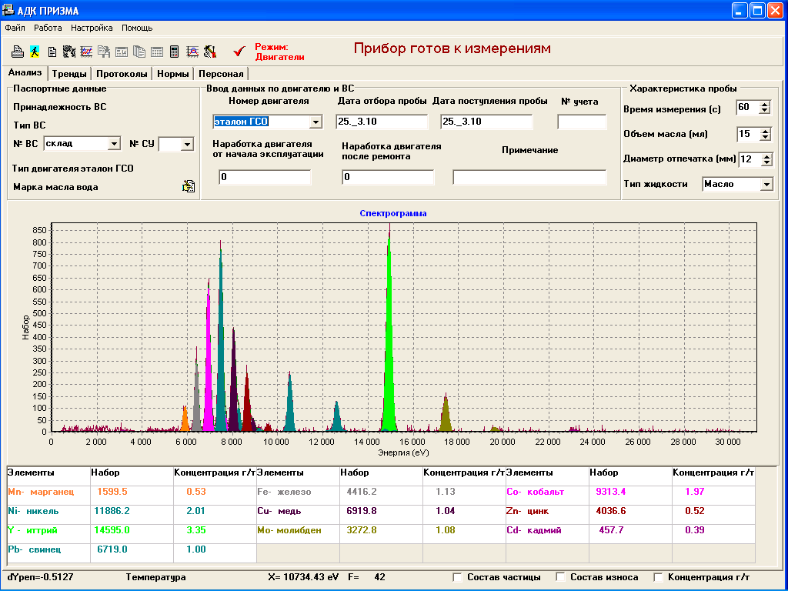The width and height of the screenshot is (788, 591).
Task: Check the Концентрация г/т checkbox
Action: pyautogui.click(x=658, y=577)
